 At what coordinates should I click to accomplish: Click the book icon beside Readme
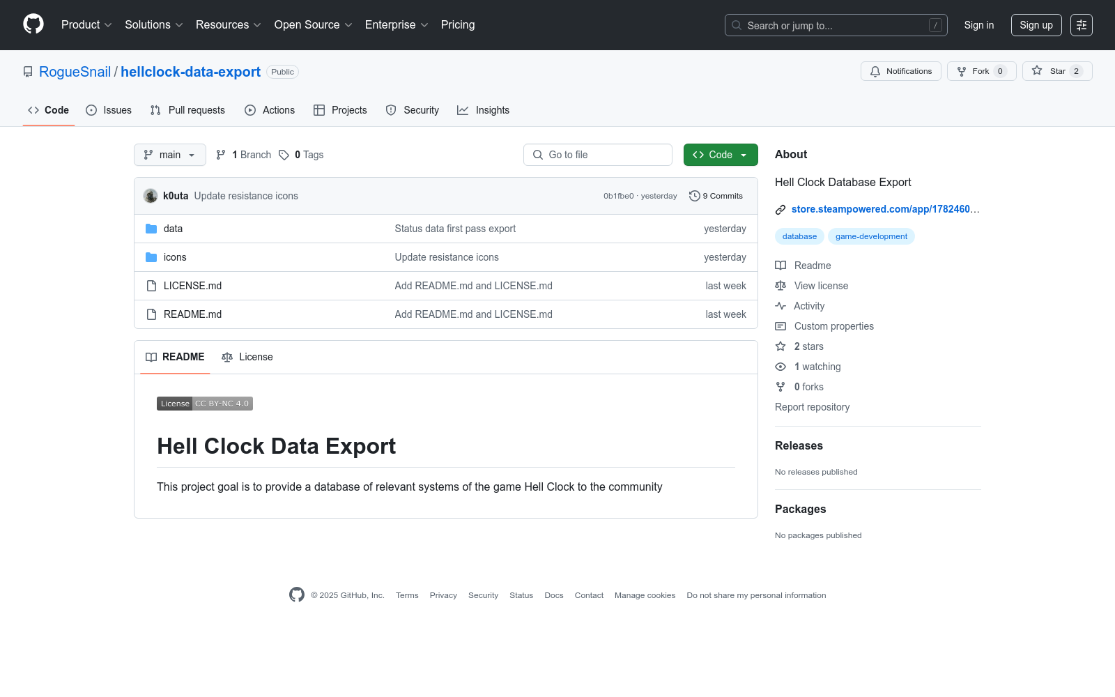coord(780,266)
